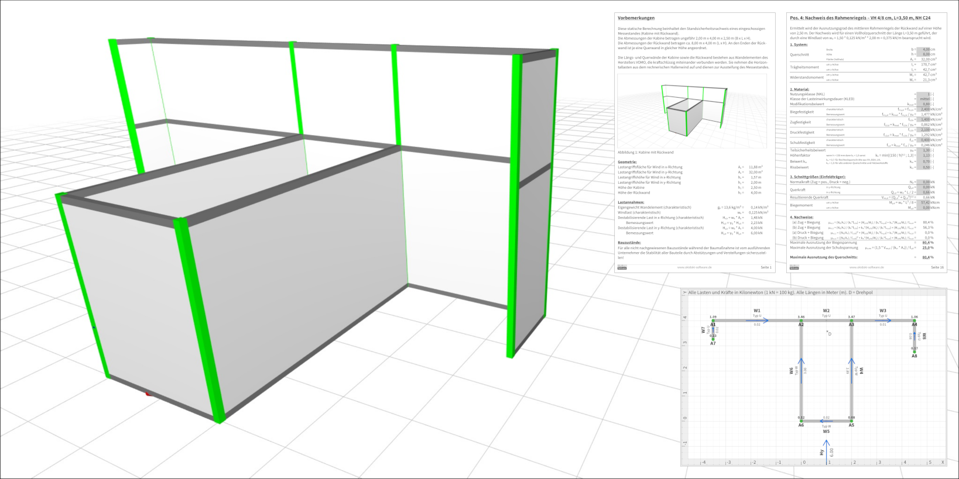Click the Rissbeiwert field showing 0,50

[923, 167]
